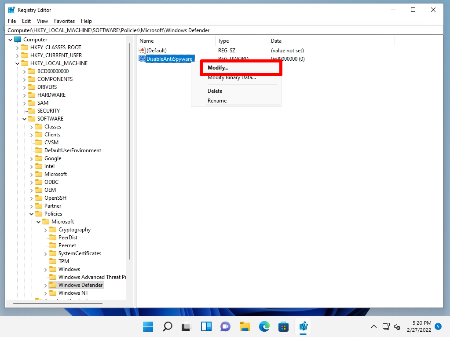Image resolution: width=450 pixels, height=337 pixels.
Task: Collapse the Computer tree node
Action: point(10,40)
